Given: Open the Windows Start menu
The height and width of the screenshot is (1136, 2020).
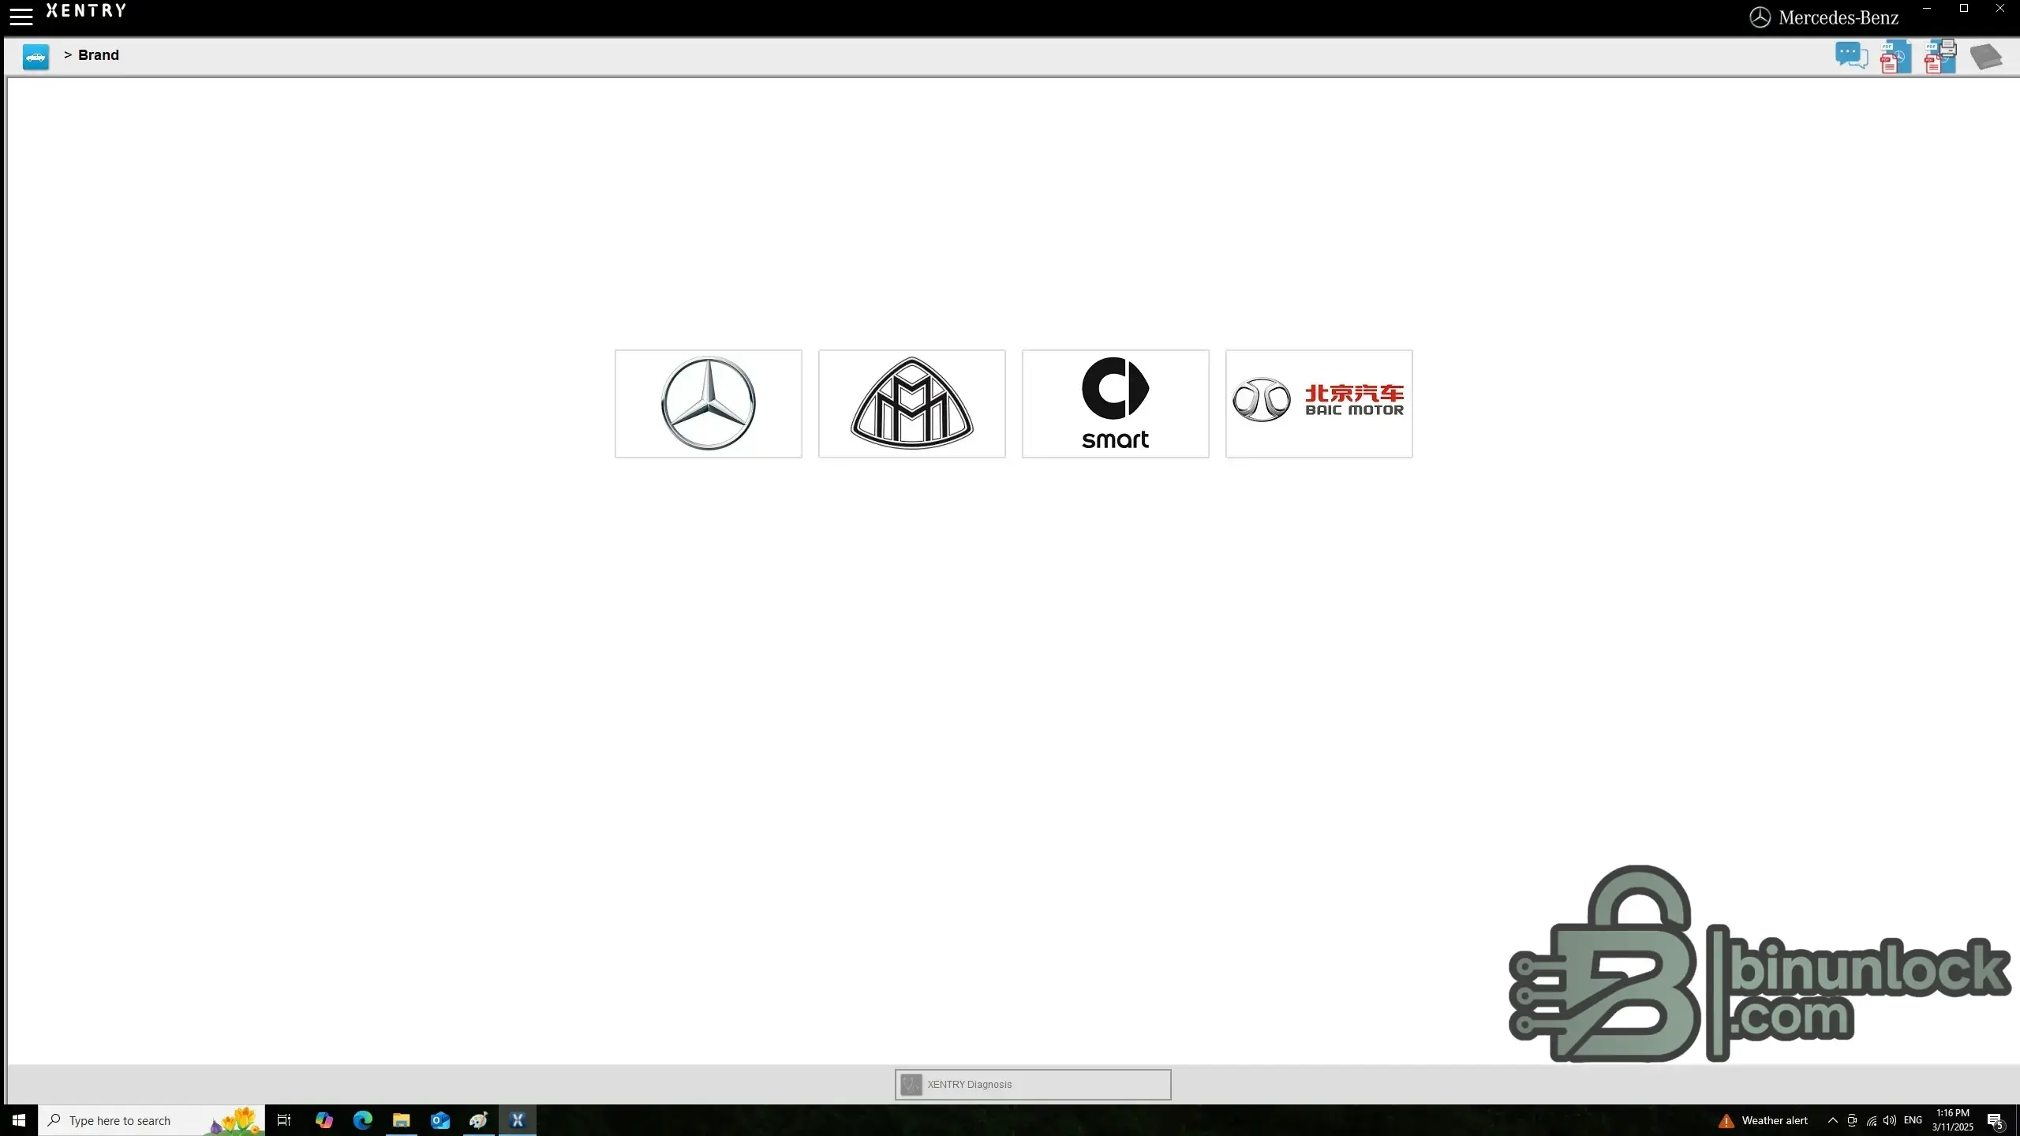Looking at the screenshot, I should [19, 1120].
